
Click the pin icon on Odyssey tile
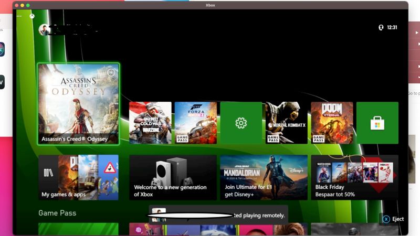coord(111,72)
